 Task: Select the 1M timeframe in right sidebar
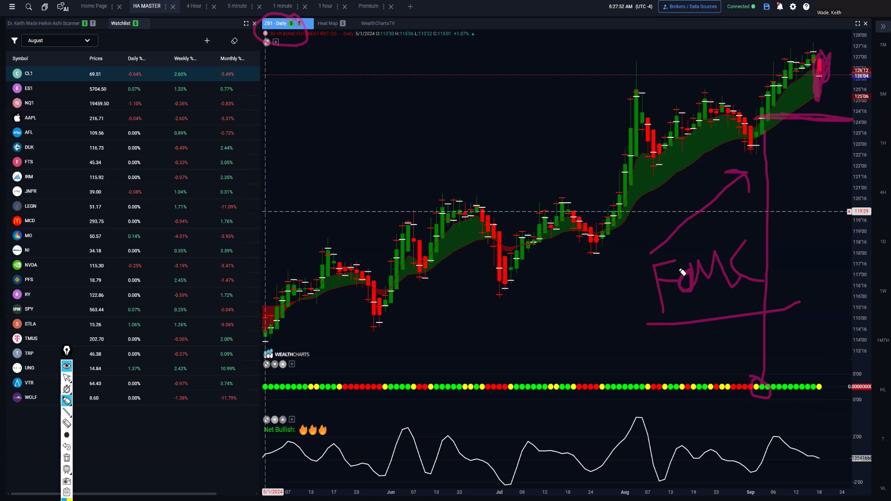click(883, 45)
